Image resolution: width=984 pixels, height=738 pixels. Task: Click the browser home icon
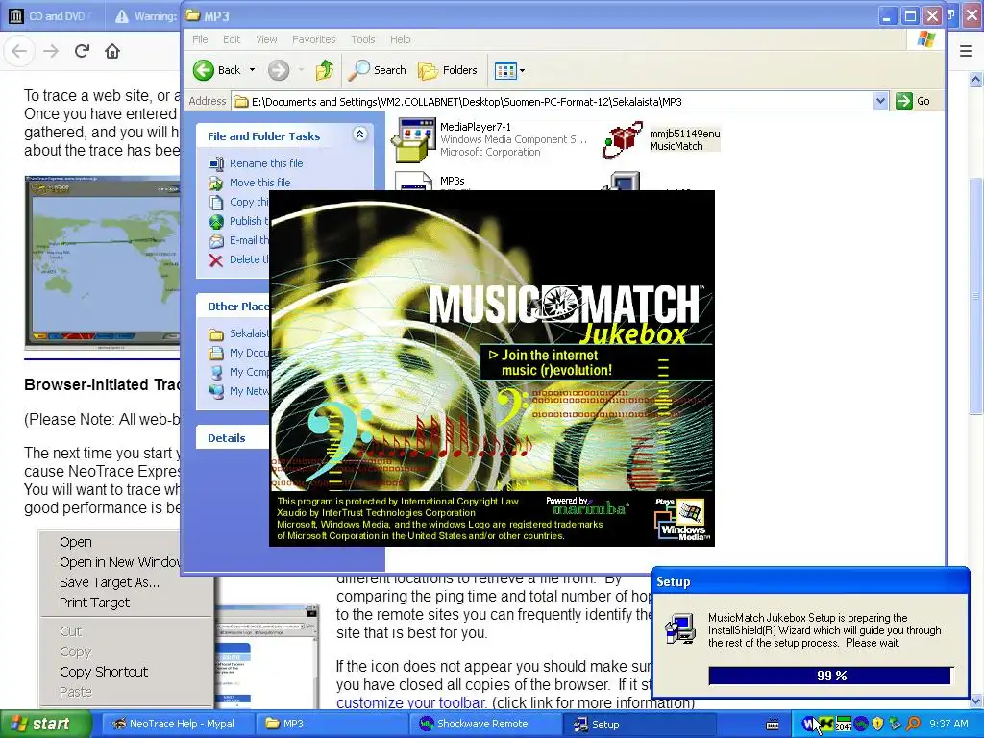pos(112,51)
